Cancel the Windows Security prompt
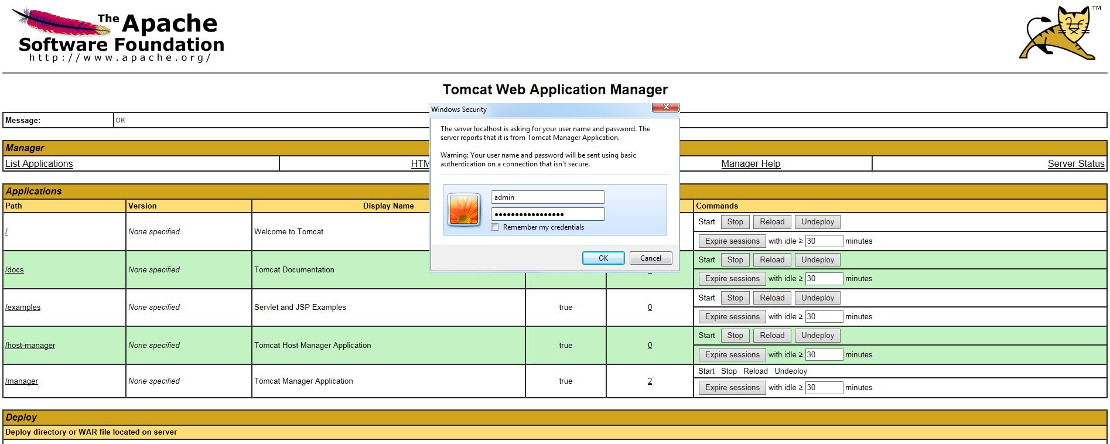1110x444 pixels. click(651, 258)
